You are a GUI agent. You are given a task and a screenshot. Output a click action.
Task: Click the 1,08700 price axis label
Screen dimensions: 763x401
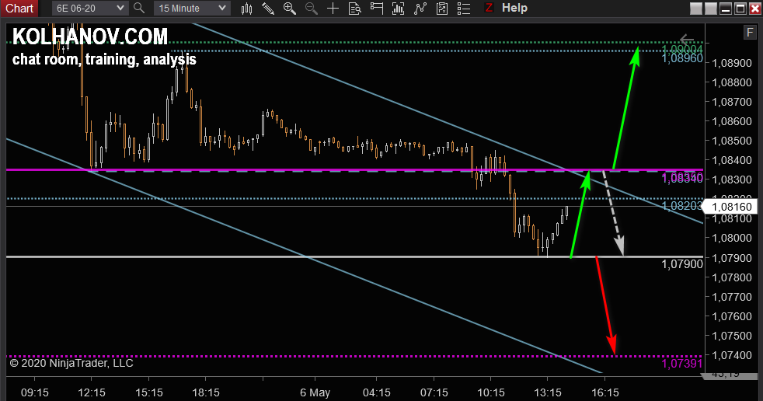[x=731, y=103]
